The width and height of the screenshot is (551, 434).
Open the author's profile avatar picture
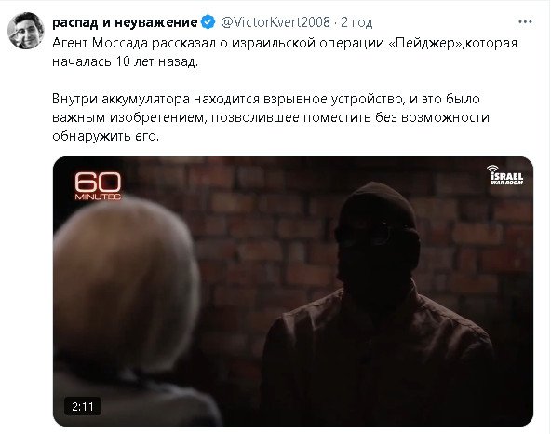click(x=26, y=31)
